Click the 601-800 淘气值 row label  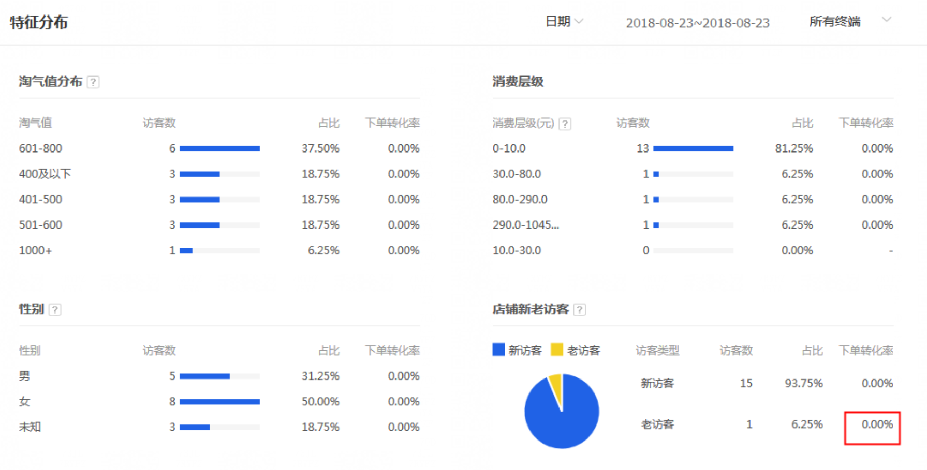(40, 149)
